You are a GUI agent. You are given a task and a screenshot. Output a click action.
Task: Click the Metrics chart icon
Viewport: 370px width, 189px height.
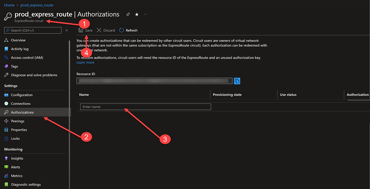click(x=6, y=176)
